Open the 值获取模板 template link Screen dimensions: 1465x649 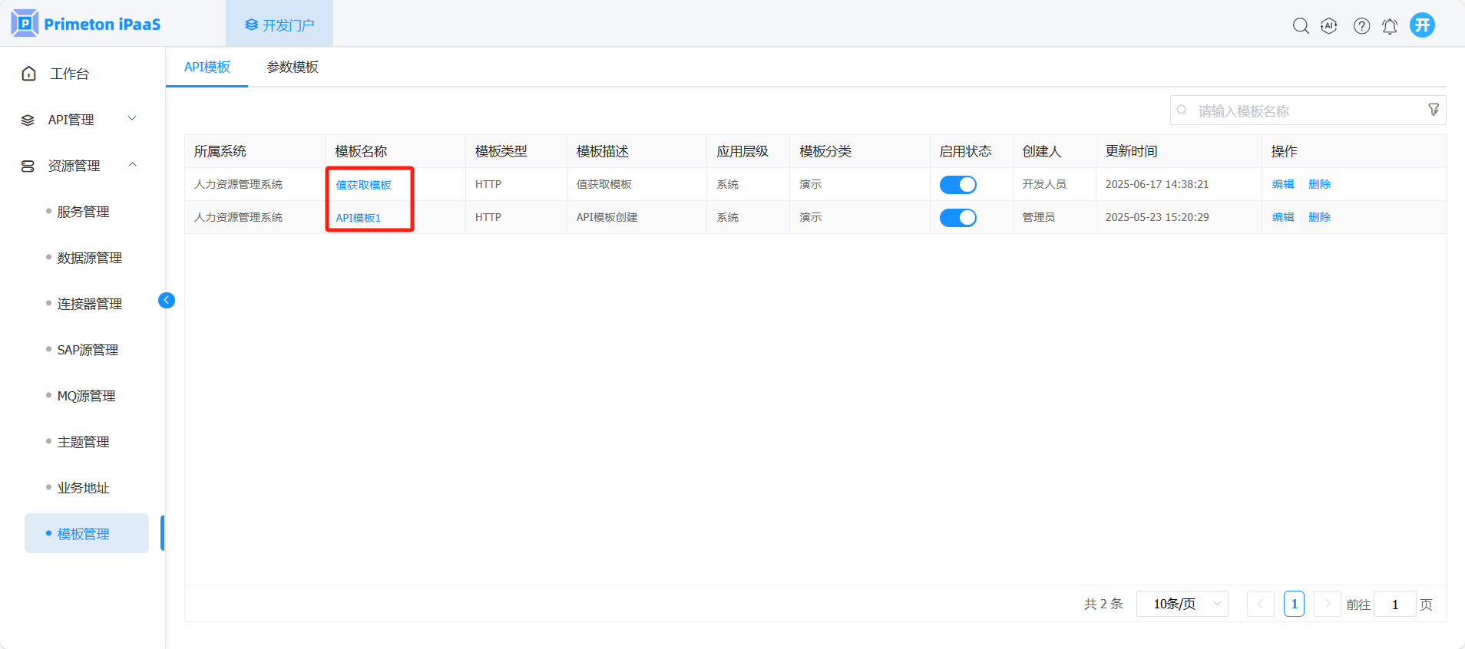363,185
